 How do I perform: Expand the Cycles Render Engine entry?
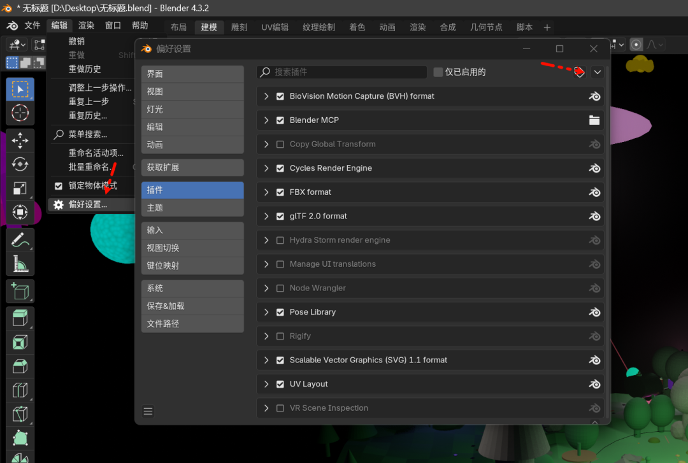[267, 167]
